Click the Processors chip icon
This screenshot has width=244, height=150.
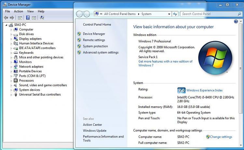pyautogui.click(x=16, y=80)
